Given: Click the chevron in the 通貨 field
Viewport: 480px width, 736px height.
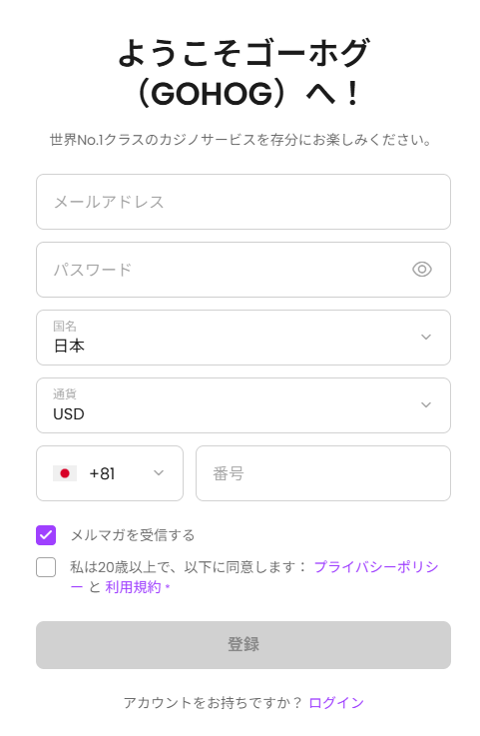Looking at the screenshot, I should (425, 404).
